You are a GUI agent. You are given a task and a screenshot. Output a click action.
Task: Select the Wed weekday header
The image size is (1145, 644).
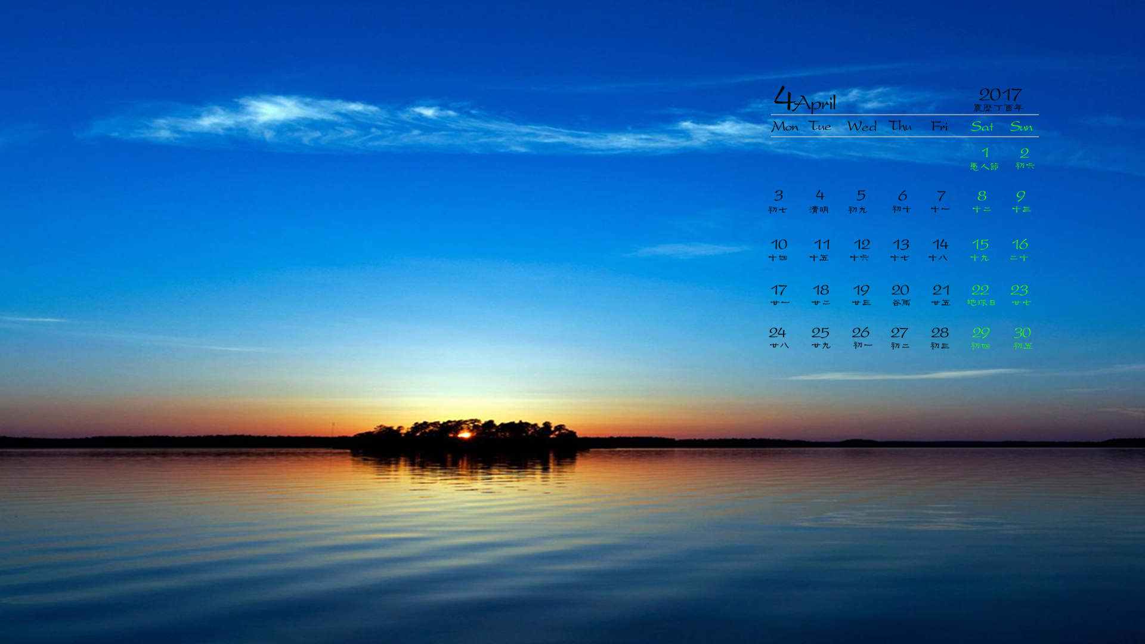(862, 126)
